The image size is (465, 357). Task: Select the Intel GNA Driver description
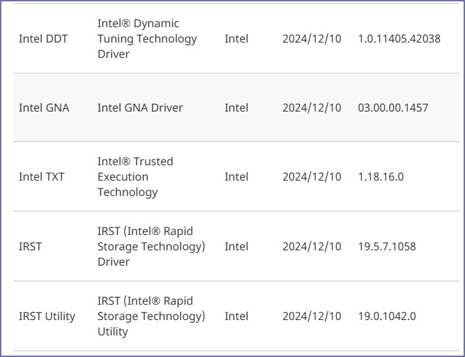click(x=140, y=107)
